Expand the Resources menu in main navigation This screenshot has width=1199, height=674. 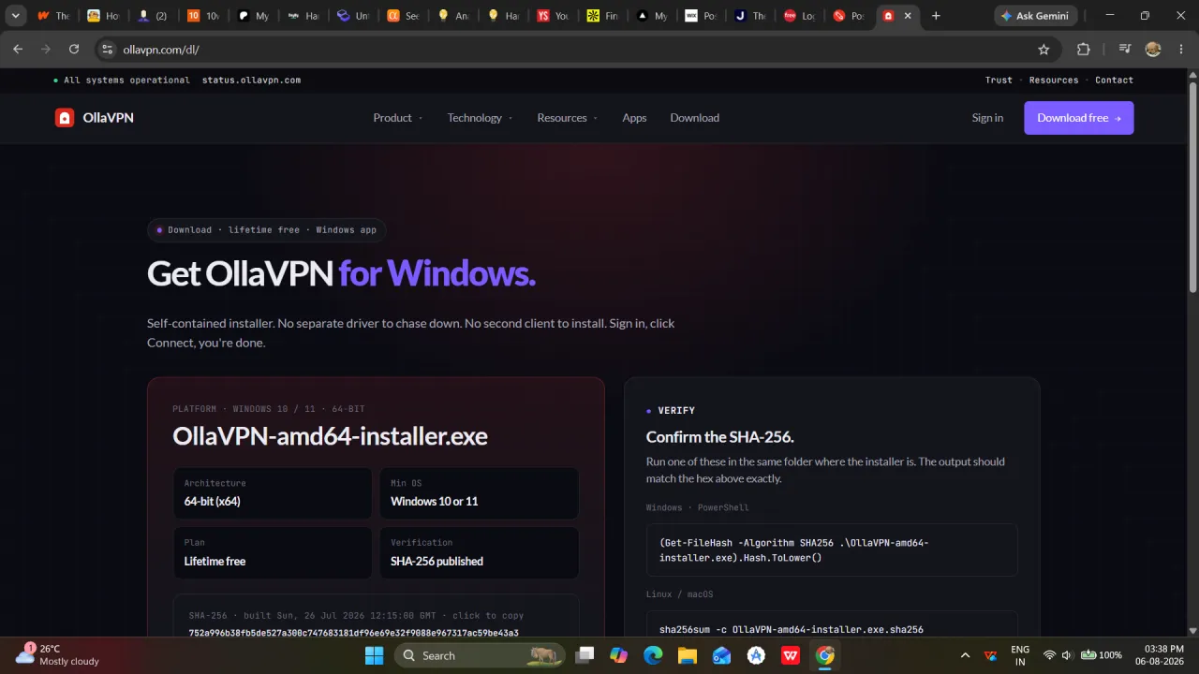pos(567,118)
